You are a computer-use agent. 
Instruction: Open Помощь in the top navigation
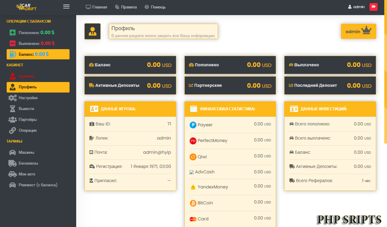coord(155,7)
